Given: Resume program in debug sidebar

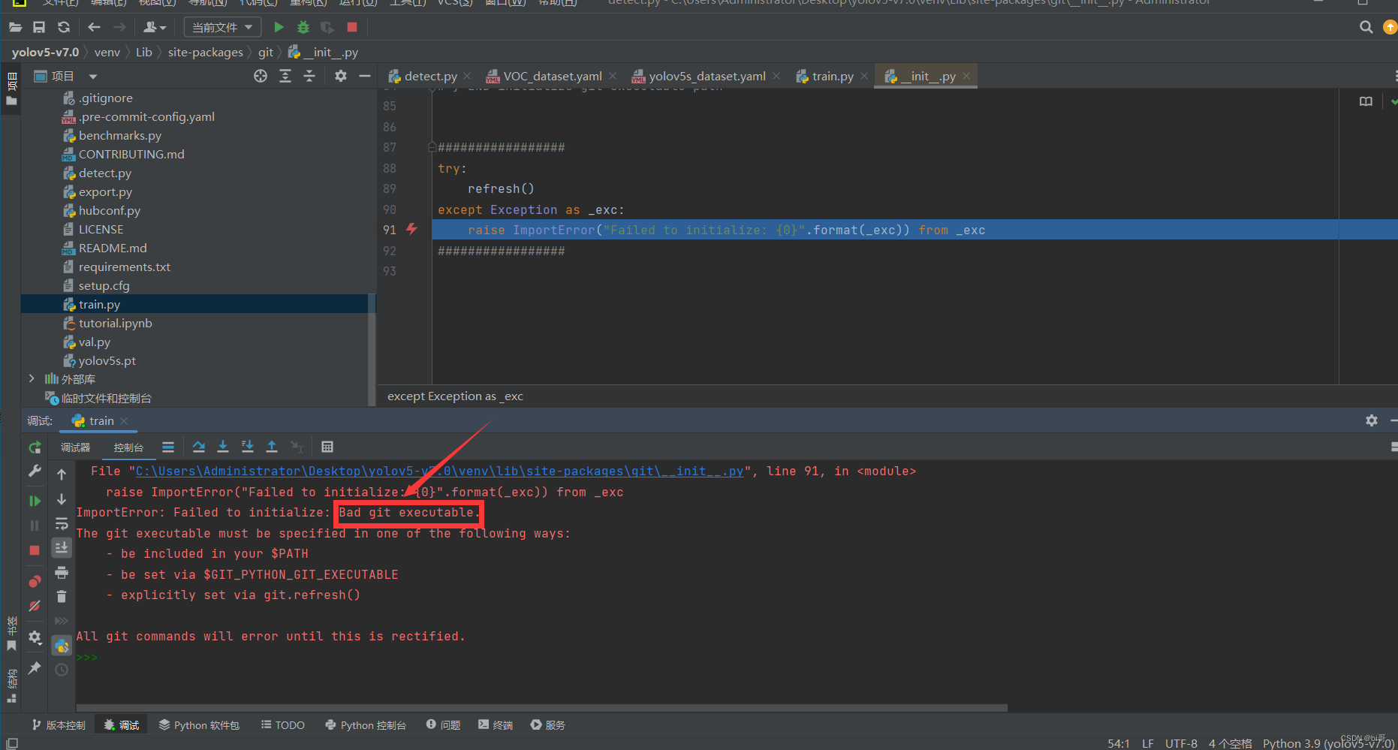Looking at the screenshot, I should coord(35,501).
